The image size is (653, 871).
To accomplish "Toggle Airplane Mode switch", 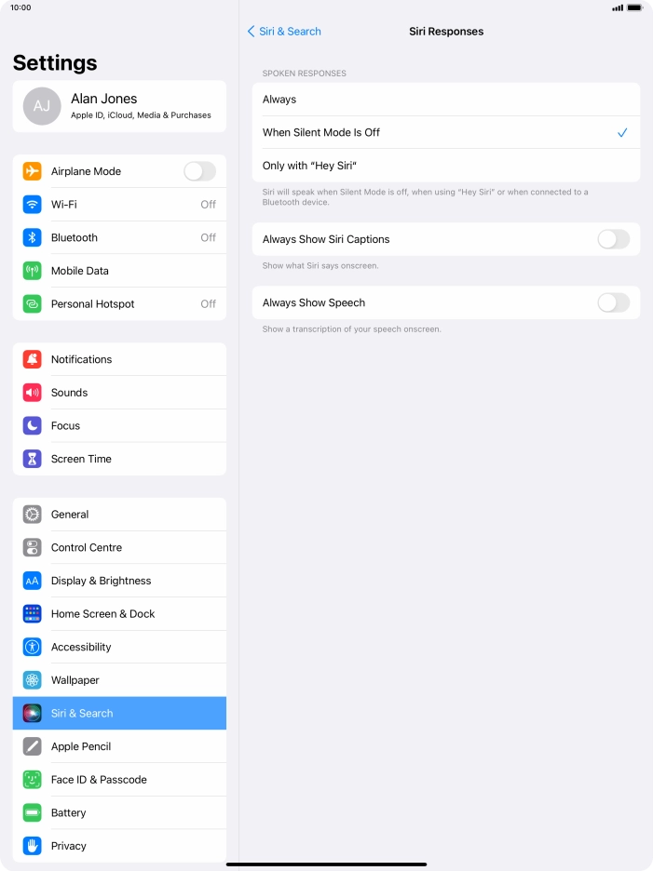I will 199,171.
